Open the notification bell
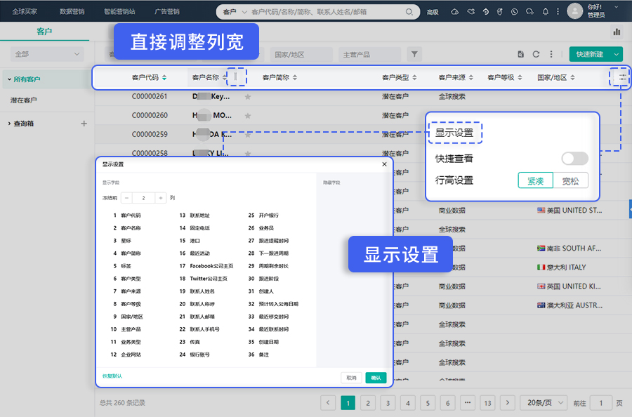The width and height of the screenshot is (632, 417). (546, 12)
